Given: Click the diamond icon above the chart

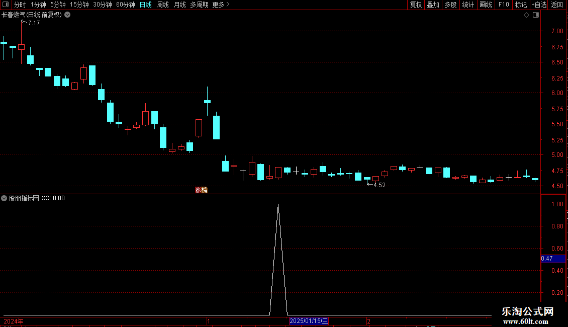Looking at the screenshot, I should click(x=527, y=15).
